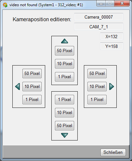Click the left arrow icon
Viewport: 132px width, 161px height.
click(18, 87)
